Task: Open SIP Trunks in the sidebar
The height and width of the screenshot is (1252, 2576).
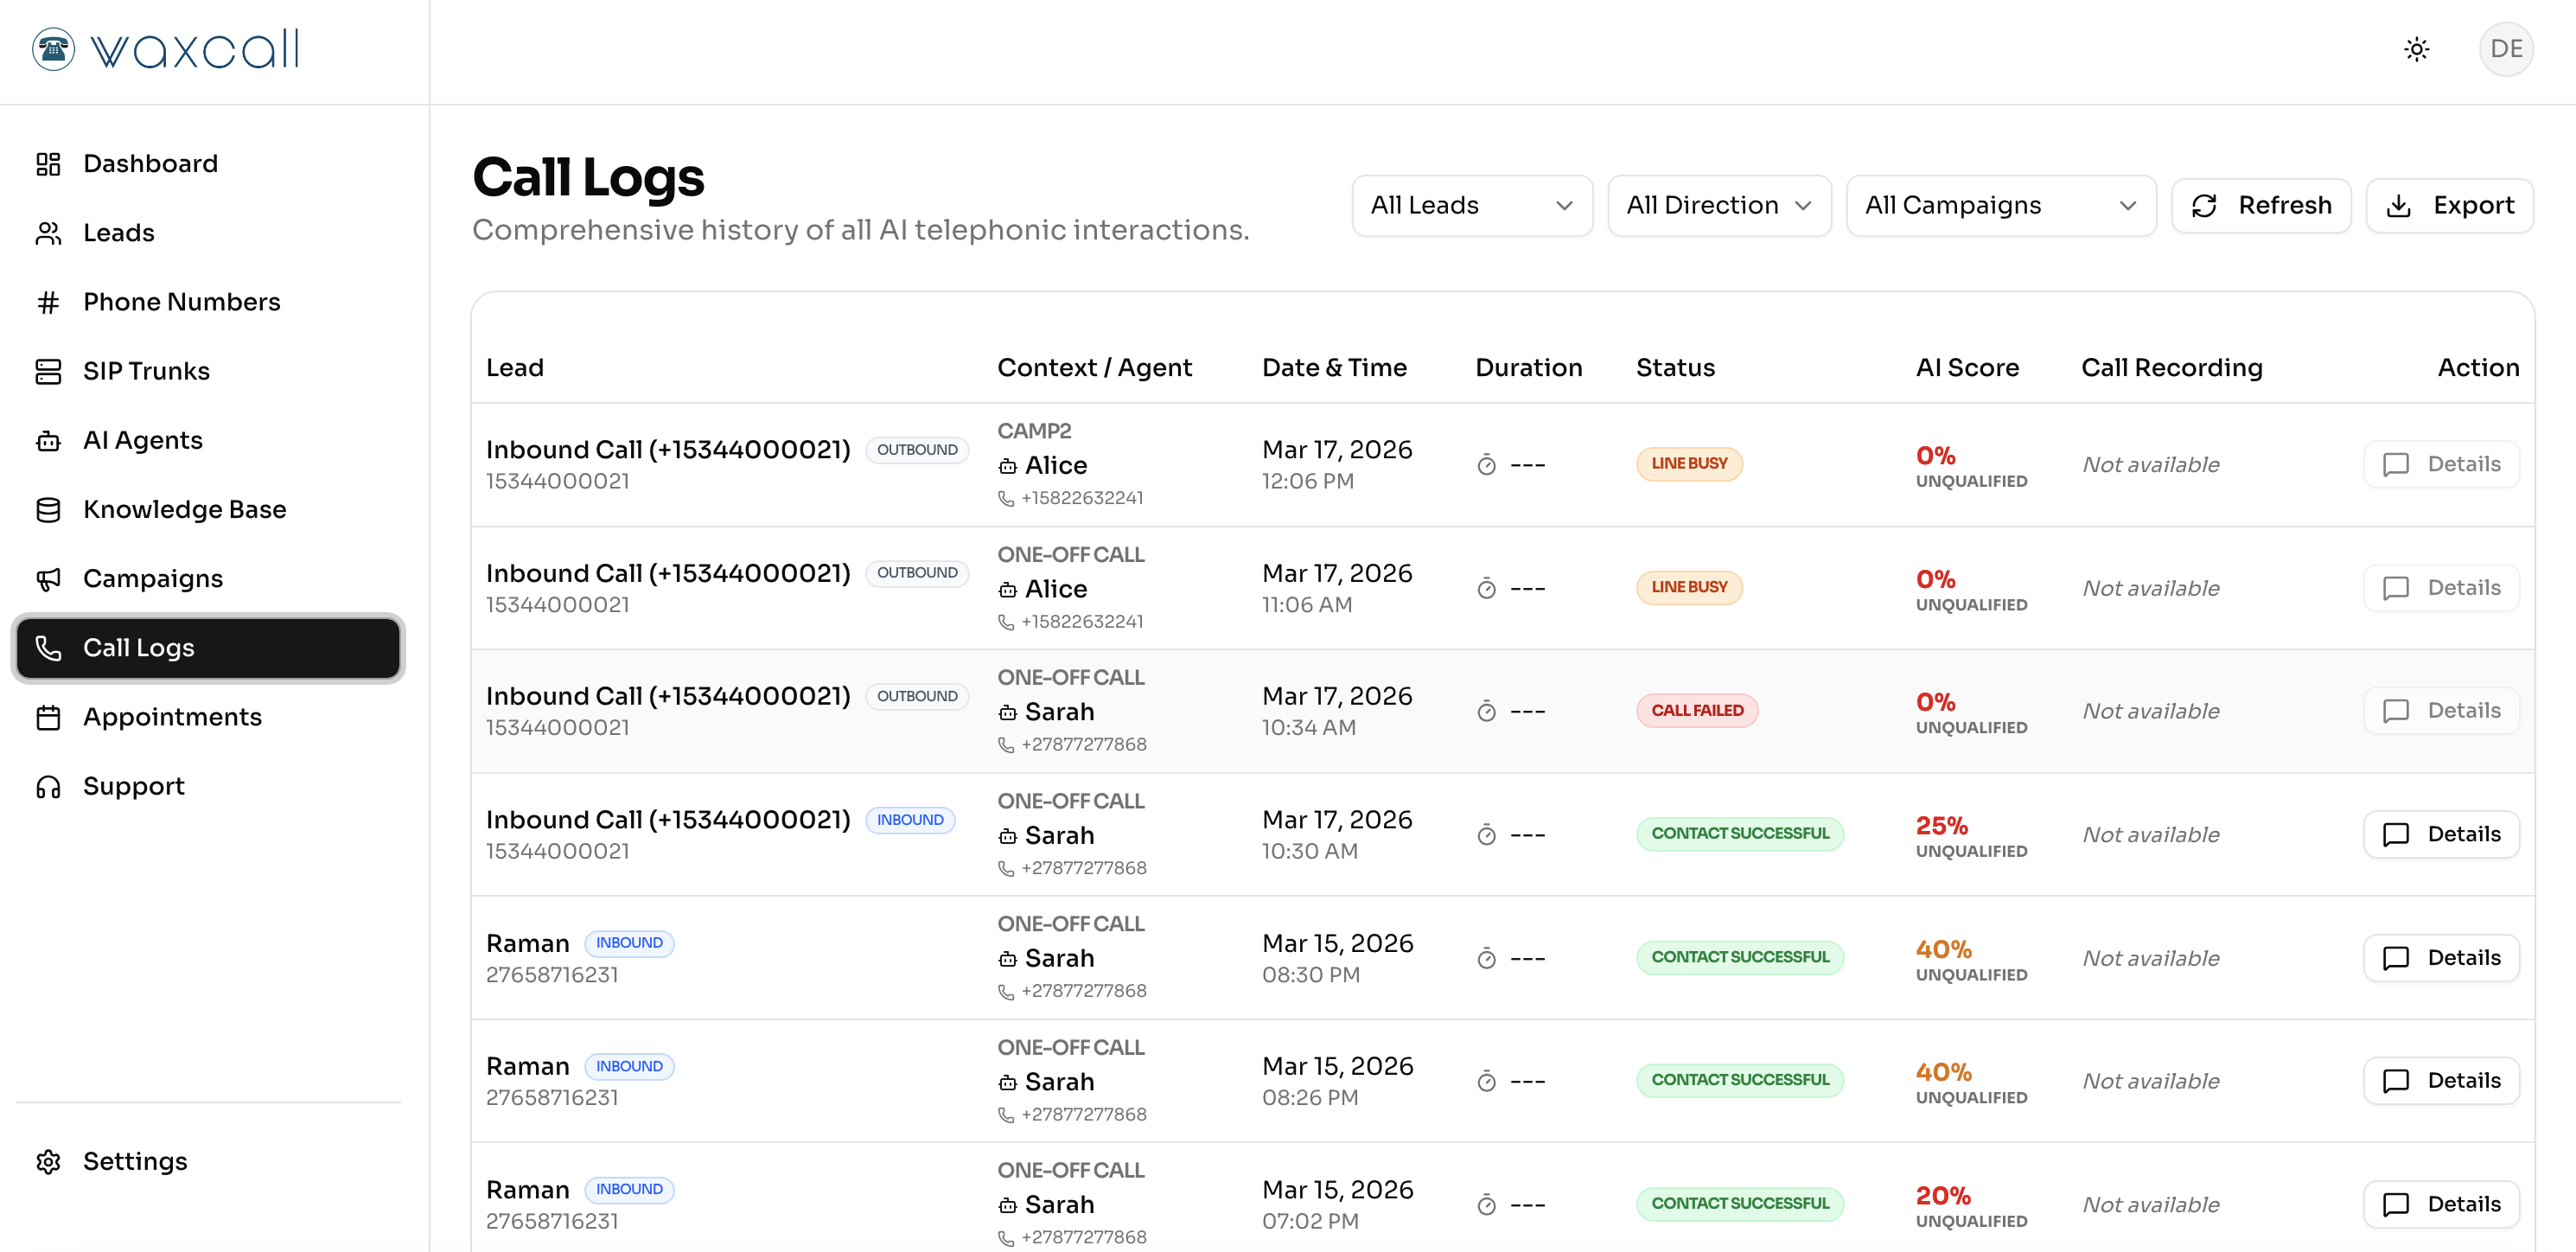Action: point(146,371)
